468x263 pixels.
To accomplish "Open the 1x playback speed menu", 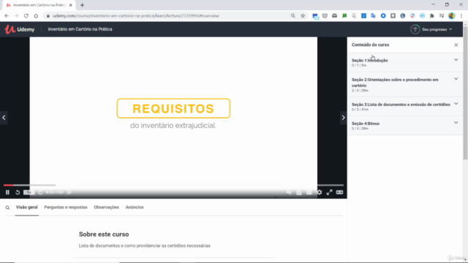I will click(29, 192).
